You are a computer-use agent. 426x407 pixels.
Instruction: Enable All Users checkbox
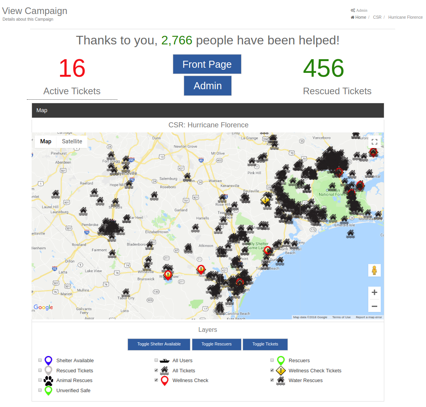click(x=156, y=360)
